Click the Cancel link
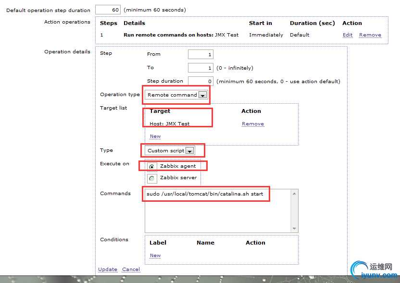400x283 pixels. point(131,270)
